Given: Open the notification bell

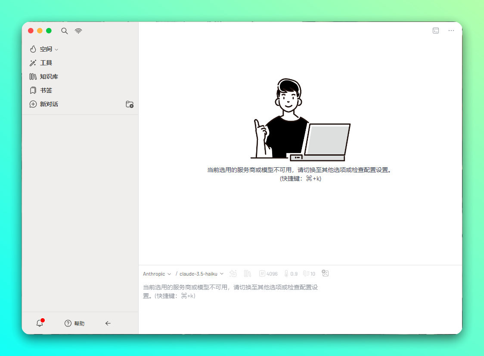Looking at the screenshot, I should click(x=40, y=323).
